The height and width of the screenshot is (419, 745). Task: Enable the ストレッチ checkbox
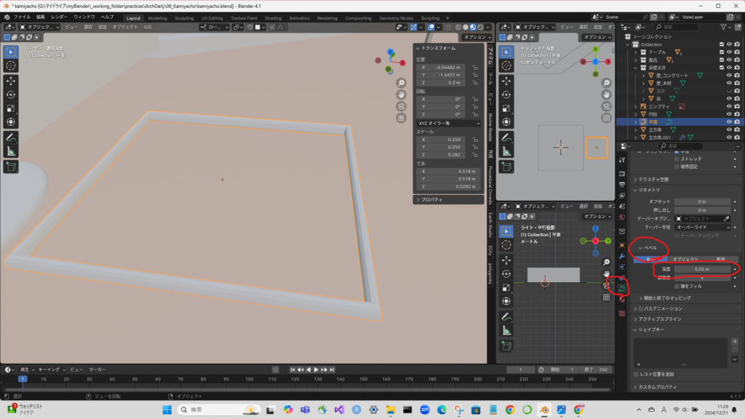point(677,157)
